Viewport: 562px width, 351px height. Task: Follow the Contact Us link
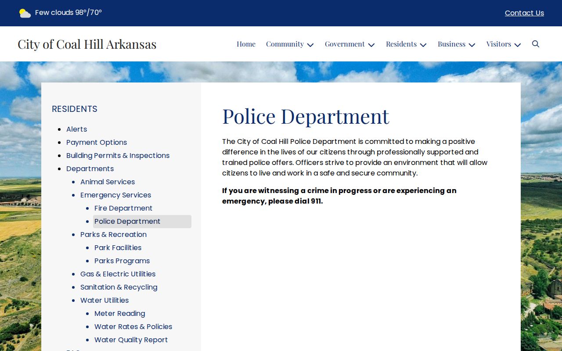tap(524, 13)
